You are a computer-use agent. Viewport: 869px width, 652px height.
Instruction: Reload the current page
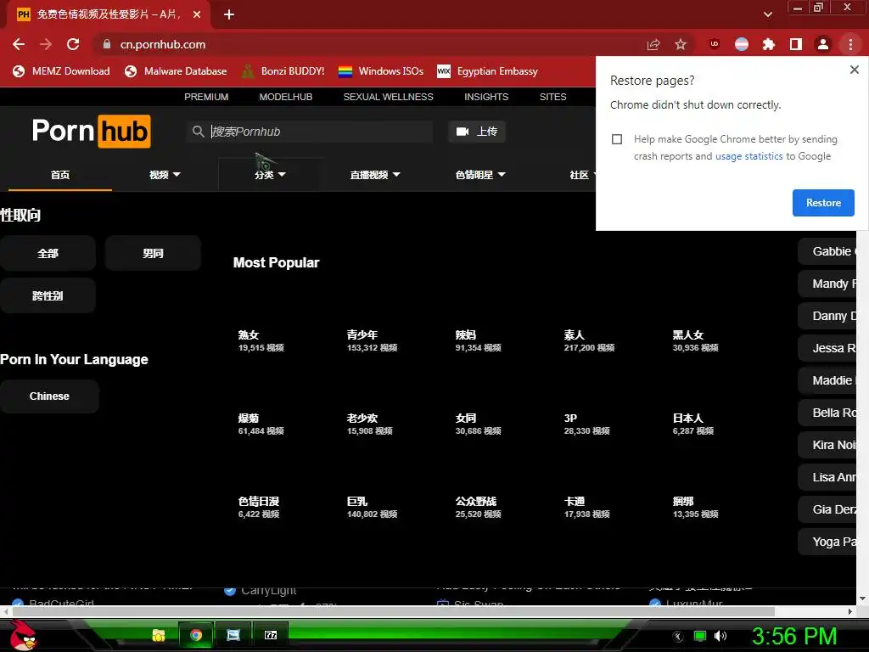[x=73, y=44]
